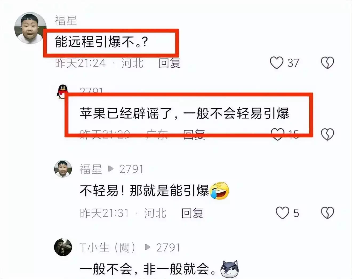
Task: Select comment text 能远程引爆不。?
Action: (x=101, y=42)
